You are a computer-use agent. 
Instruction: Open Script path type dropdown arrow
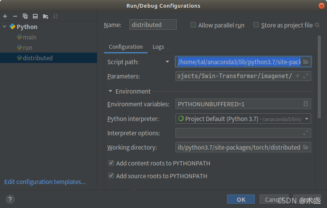167,62
